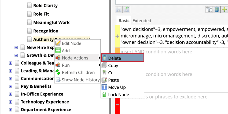Click the Refresh Children green arrows icon
The image size is (228, 114).
click(x=58, y=72)
